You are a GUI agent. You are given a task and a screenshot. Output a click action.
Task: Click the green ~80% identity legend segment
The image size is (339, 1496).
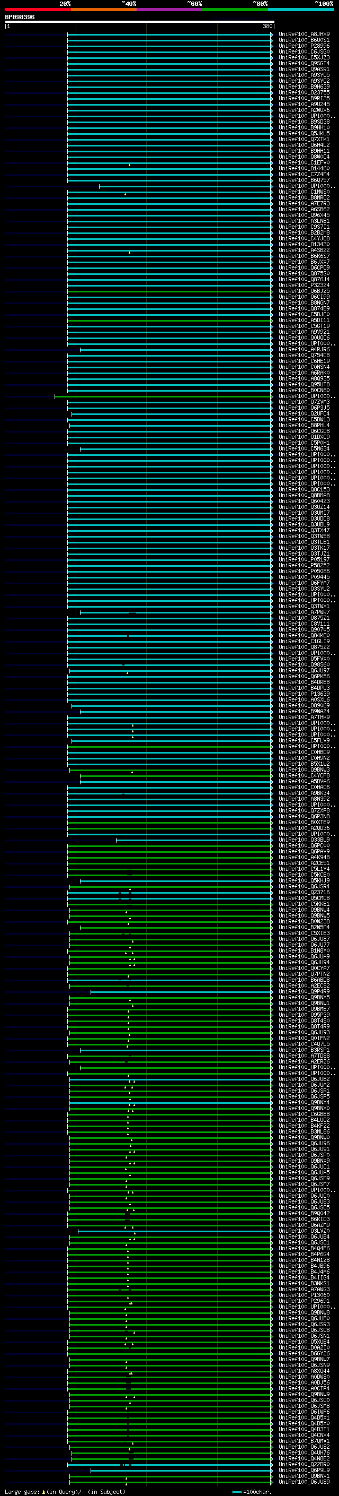click(235, 10)
